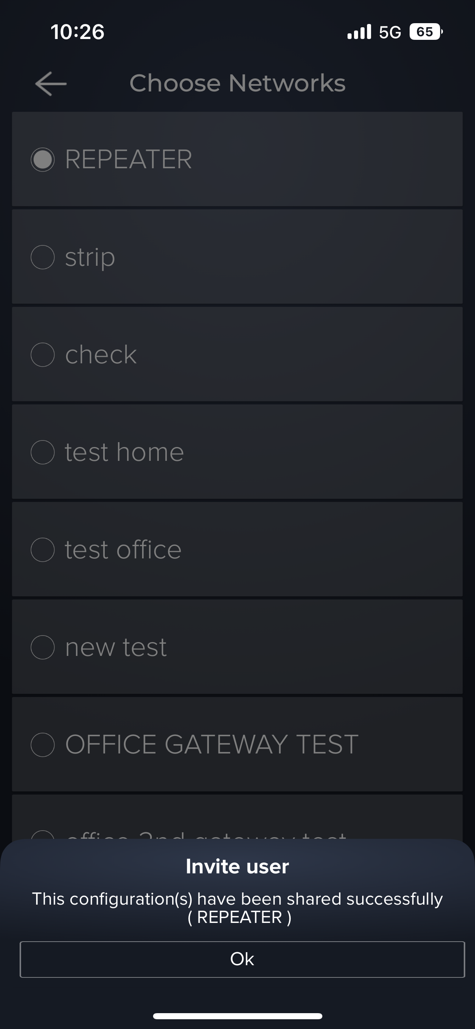Tap the 5G network indicator
475x1029 pixels.
(x=390, y=32)
